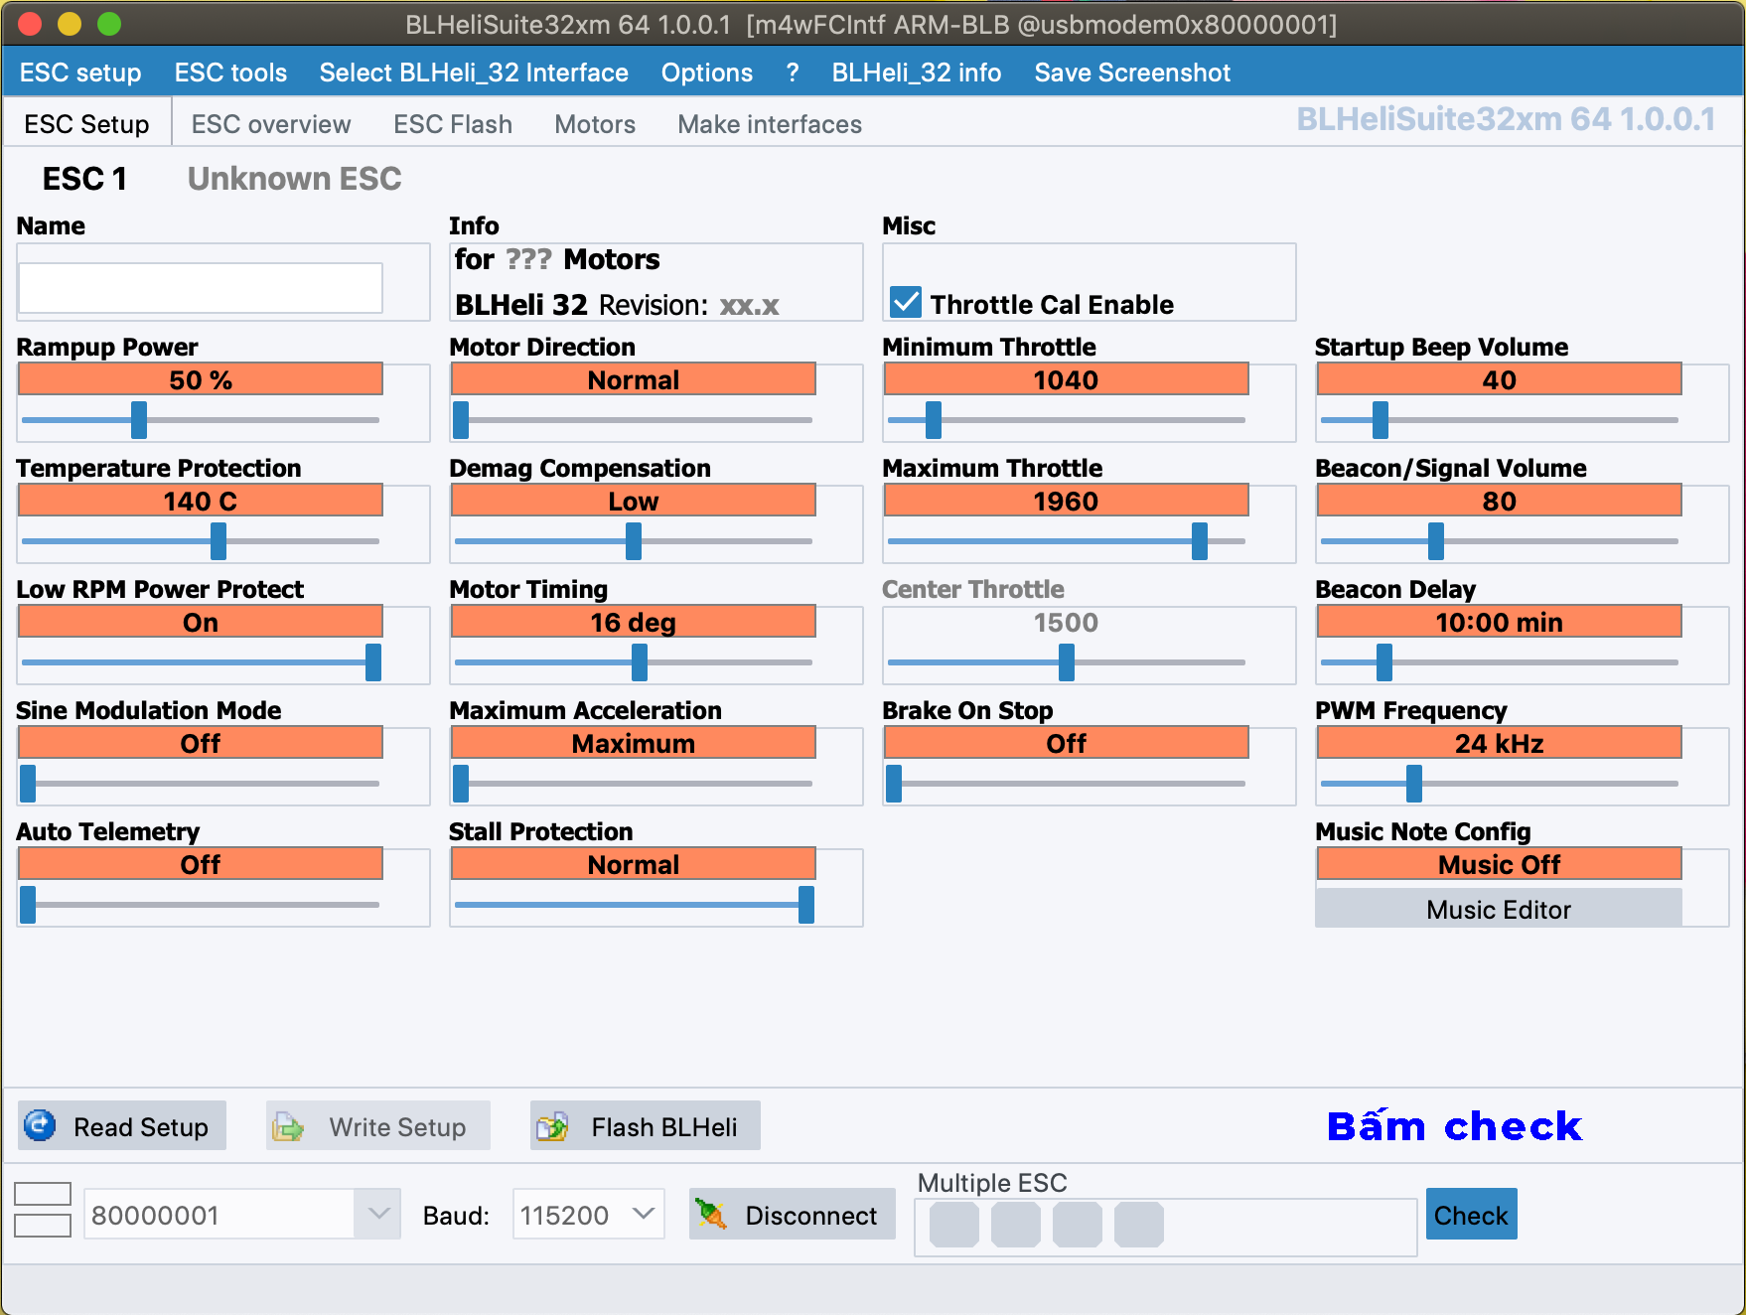Screen dimensions: 1746x1315
Task: Expand the port 80000001 dropdown
Action: 378,1214
